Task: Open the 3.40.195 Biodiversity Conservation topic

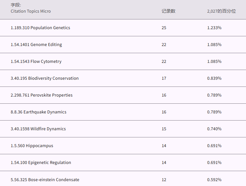Action: click(44, 78)
